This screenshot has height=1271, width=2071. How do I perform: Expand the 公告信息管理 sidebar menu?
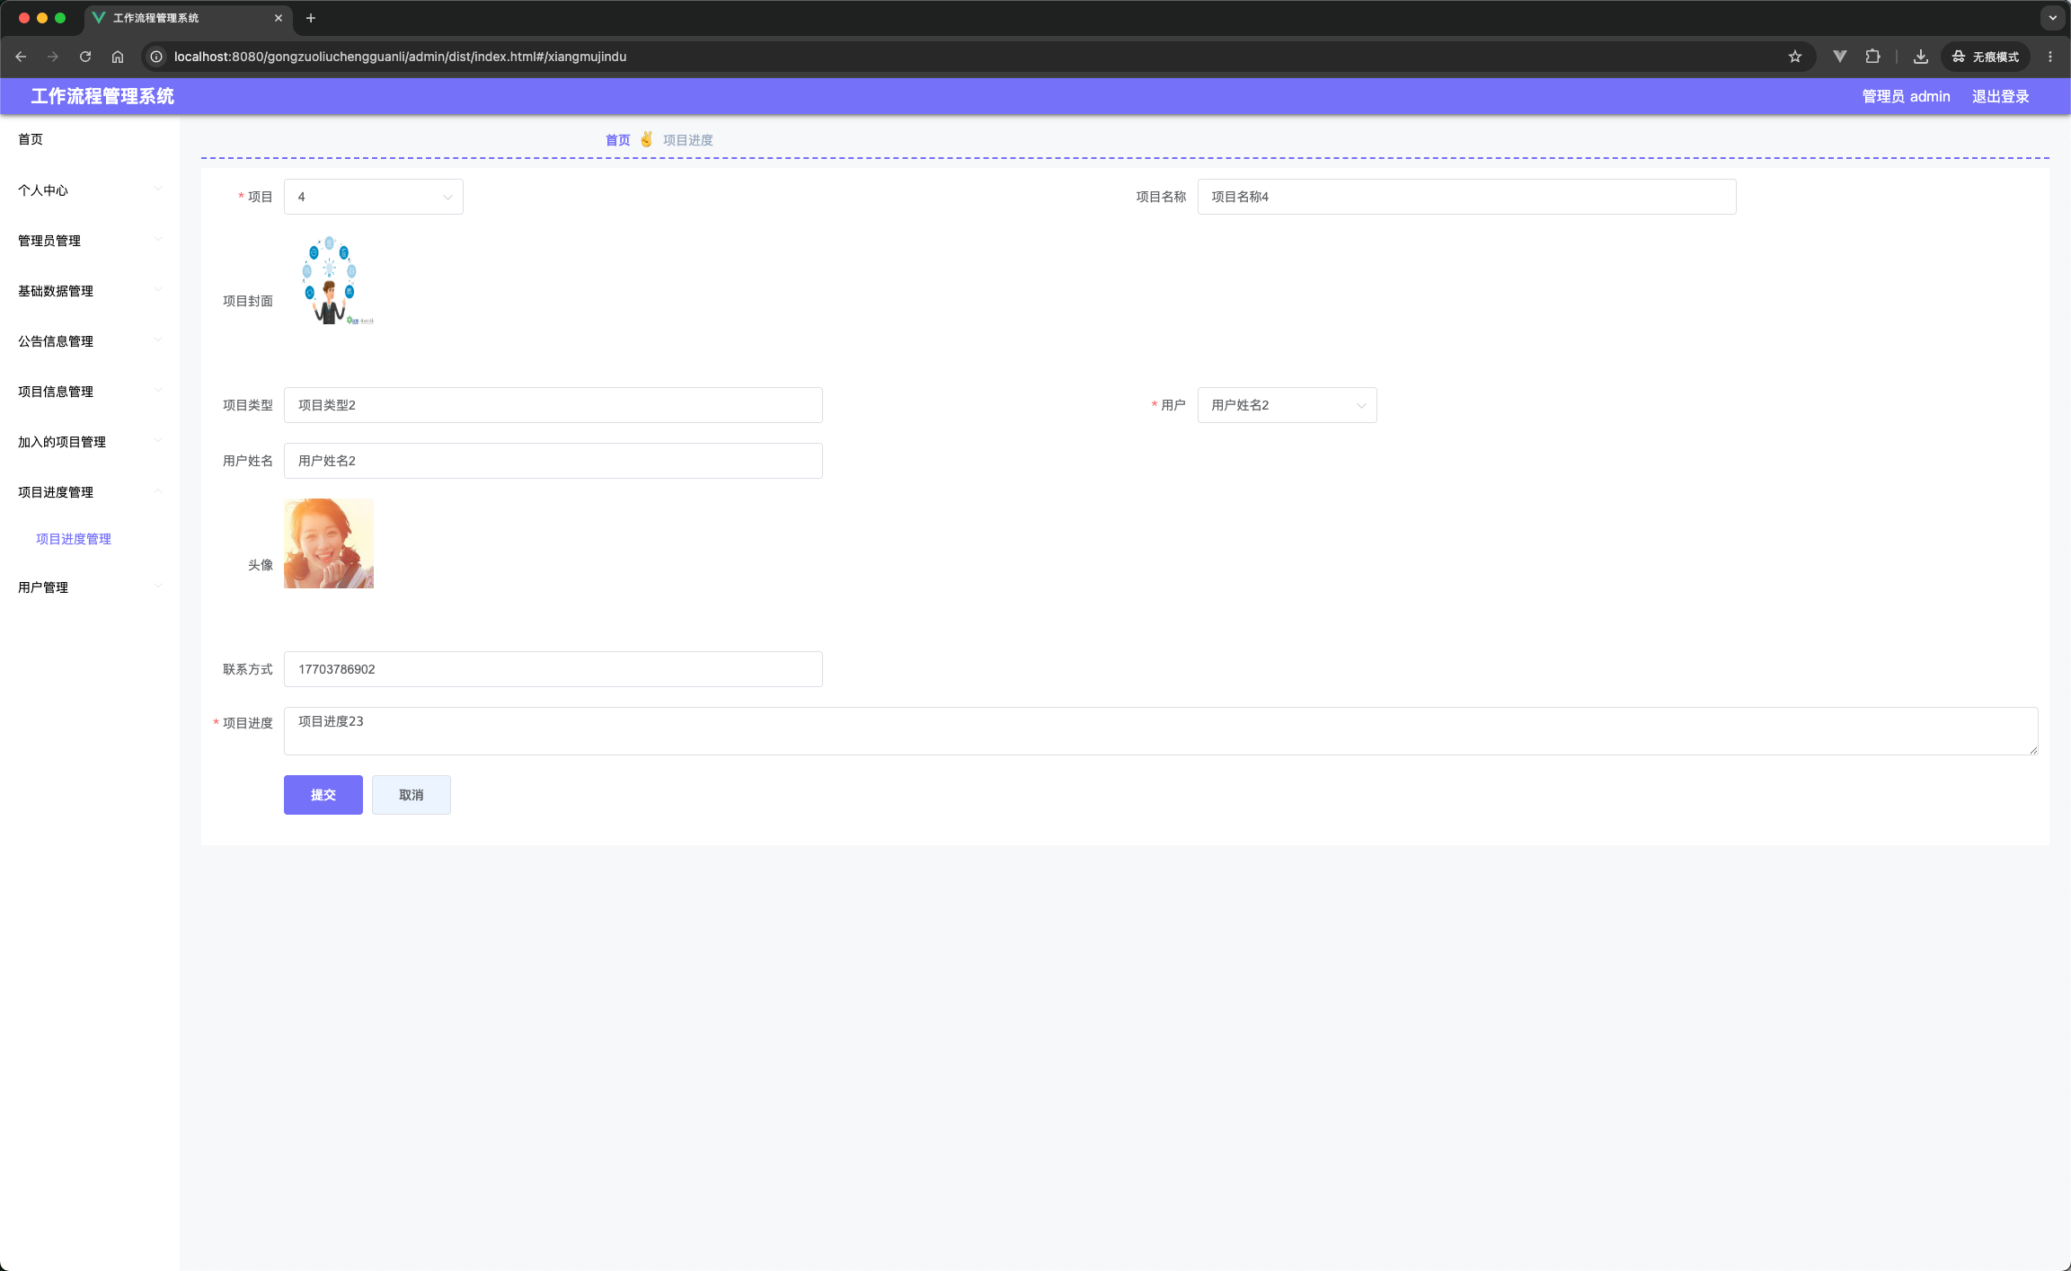click(90, 341)
